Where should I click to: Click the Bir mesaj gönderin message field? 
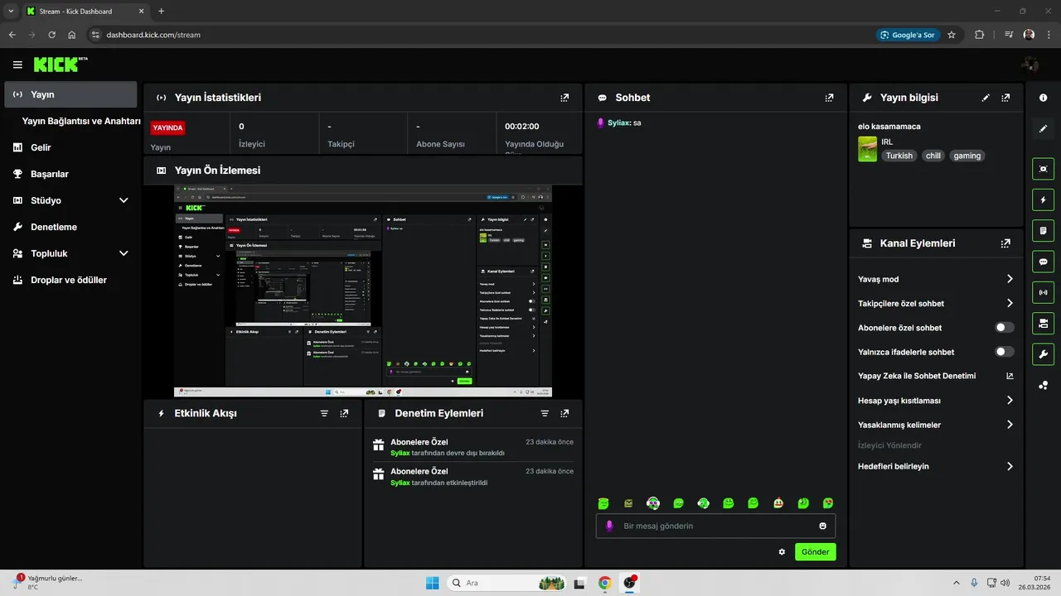pos(715,526)
